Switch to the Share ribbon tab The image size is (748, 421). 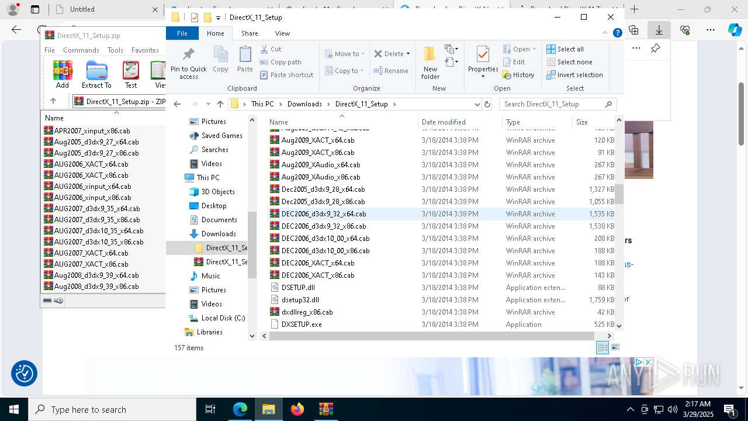(250, 33)
